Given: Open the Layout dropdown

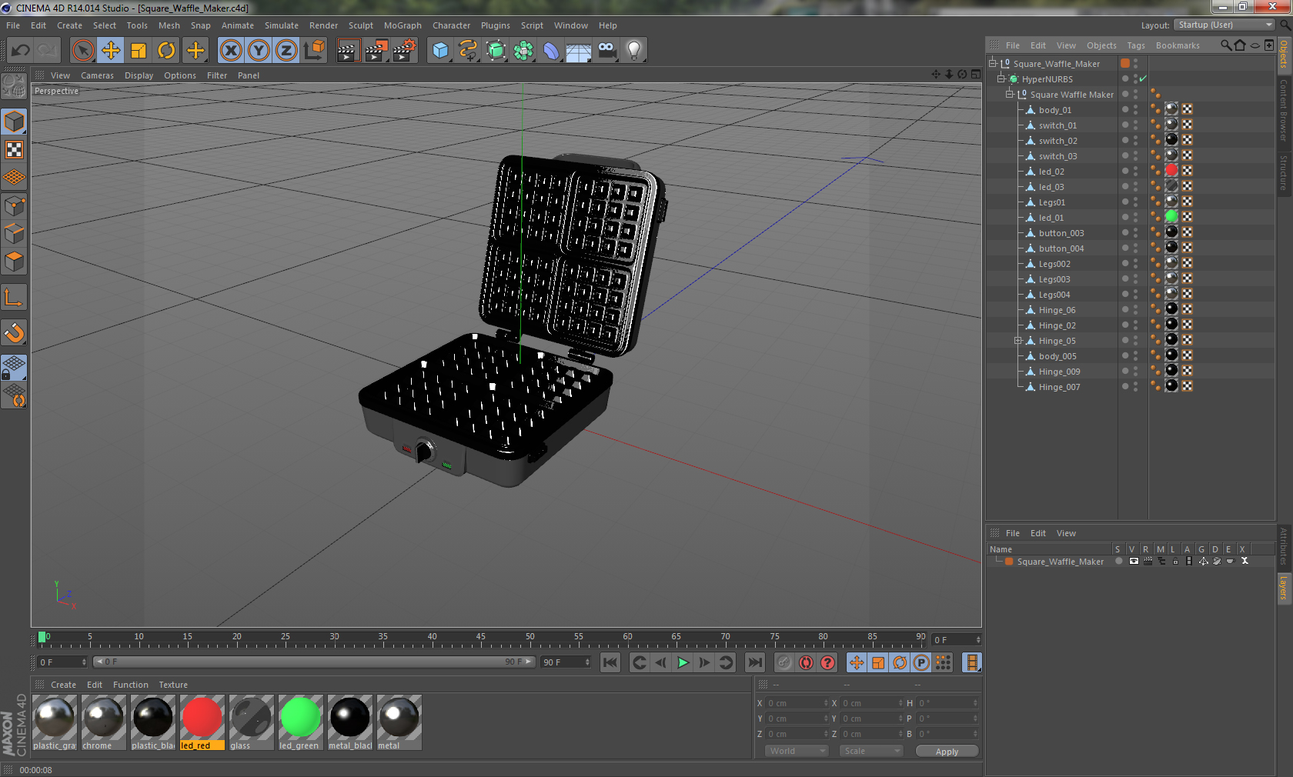Looking at the screenshot, I should point(1225,25).
